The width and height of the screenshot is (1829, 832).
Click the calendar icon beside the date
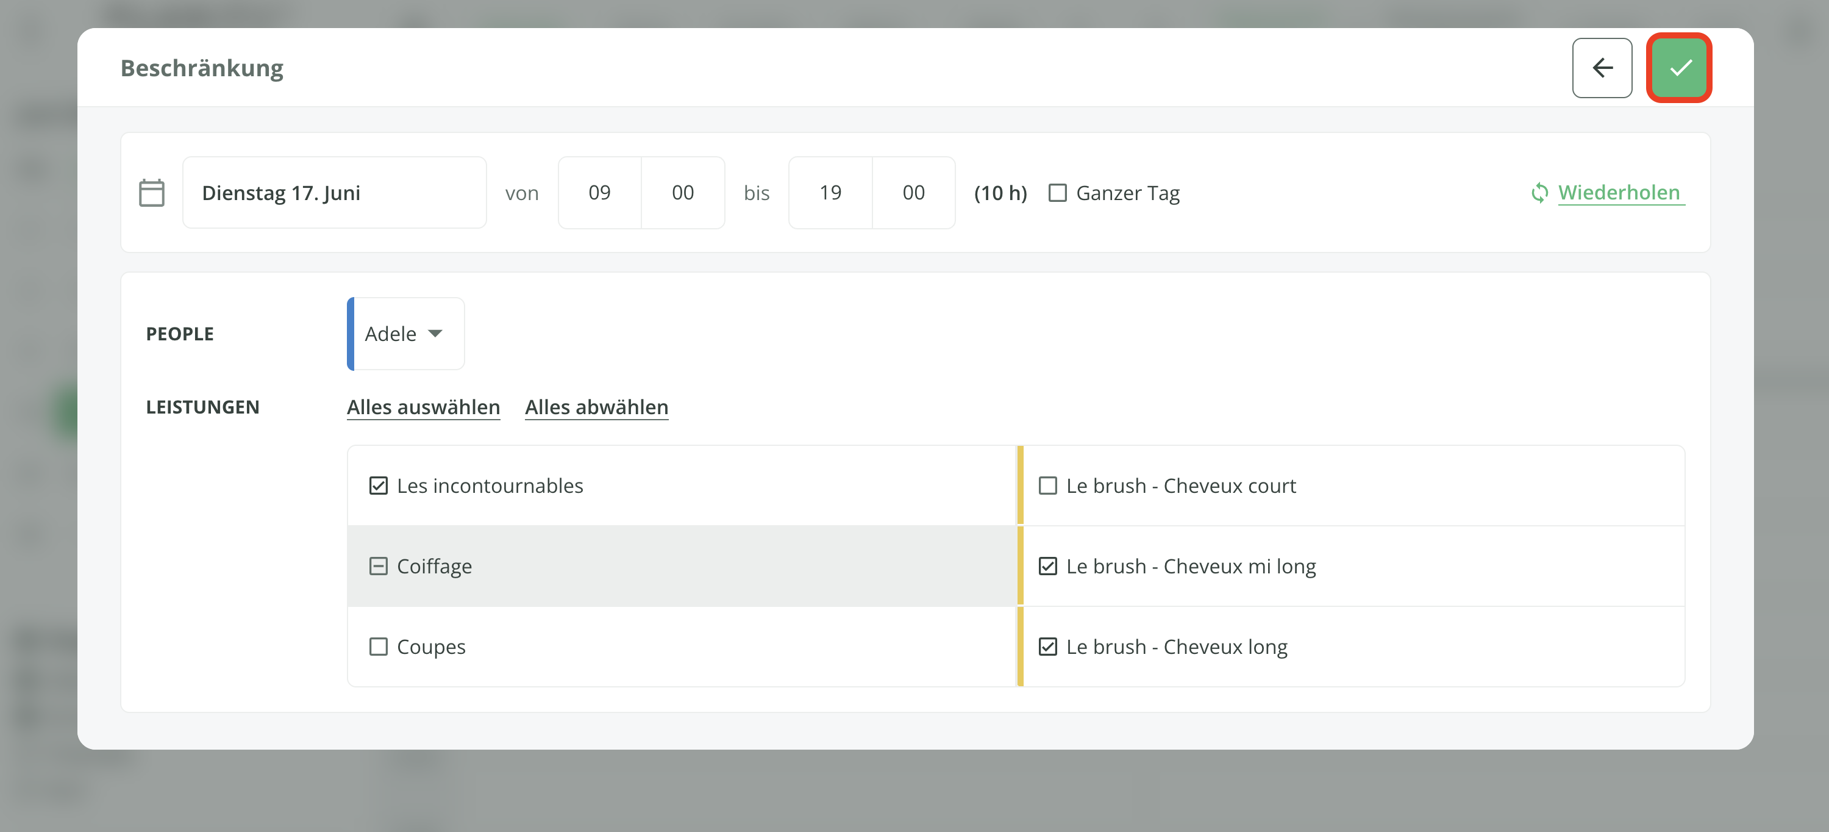pos(151,193)
